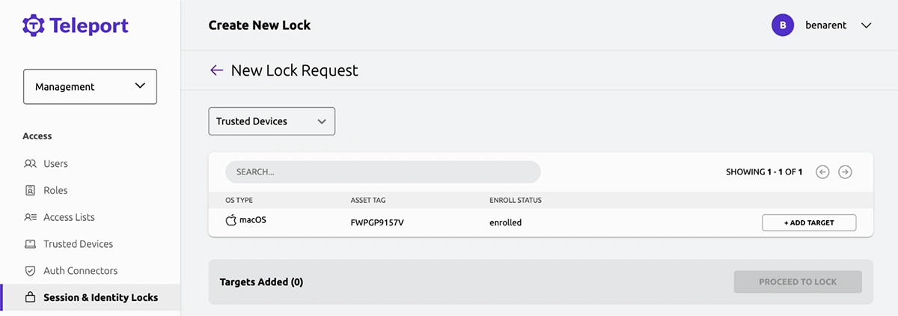The image size is (898, 316).
Task: Click the Roles badge icon
Action: [x=31, y=190]
